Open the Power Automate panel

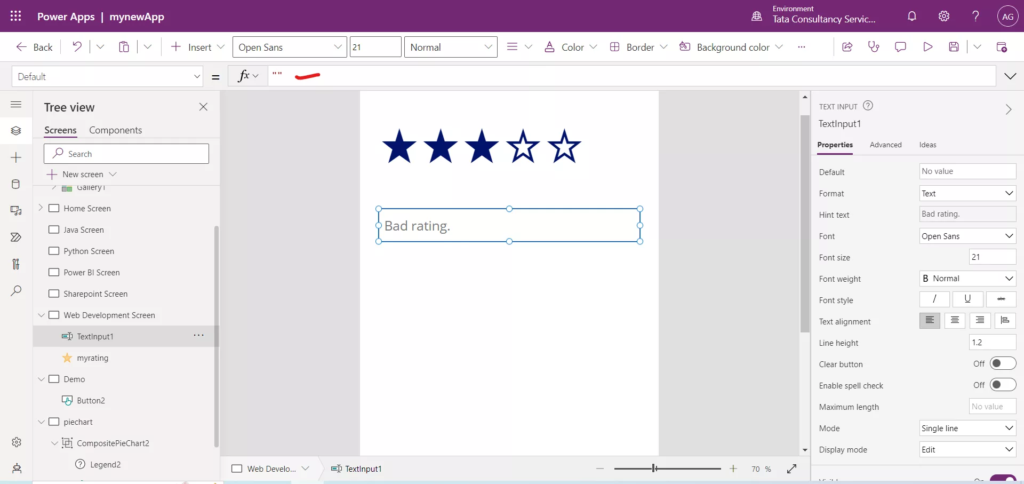[16, 237]
